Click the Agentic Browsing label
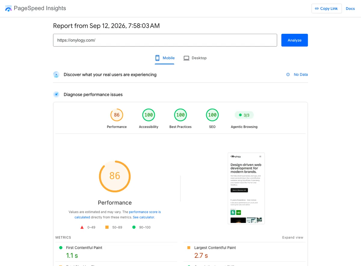 pos(244,127)
